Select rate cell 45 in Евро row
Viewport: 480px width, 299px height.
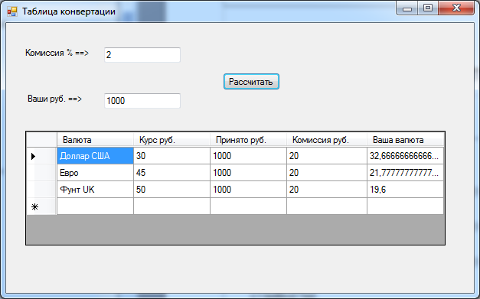coord(171,173)
